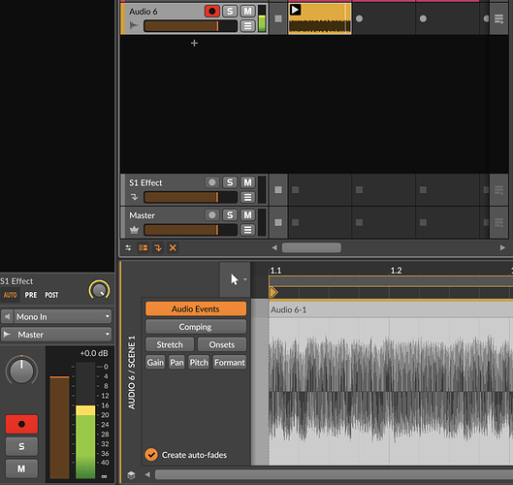Toggle the effect tracks visibility arrow icon
Screen dimensions: 513x485
click(x=158, y=247)
